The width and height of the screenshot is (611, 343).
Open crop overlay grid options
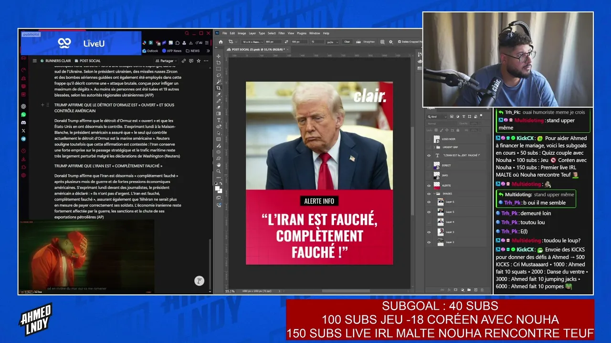click(383, 42)
